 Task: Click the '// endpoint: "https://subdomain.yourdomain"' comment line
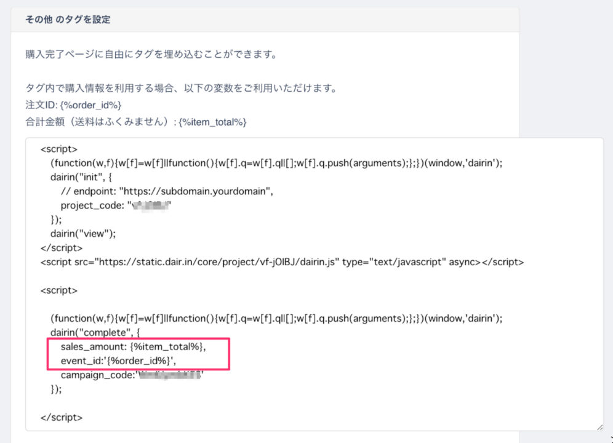pyautogui.click(x=167, y=191)
